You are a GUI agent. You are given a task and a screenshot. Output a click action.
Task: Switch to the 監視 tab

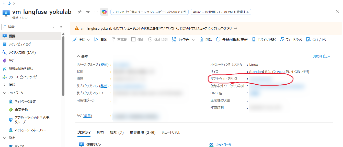point(100,132)
